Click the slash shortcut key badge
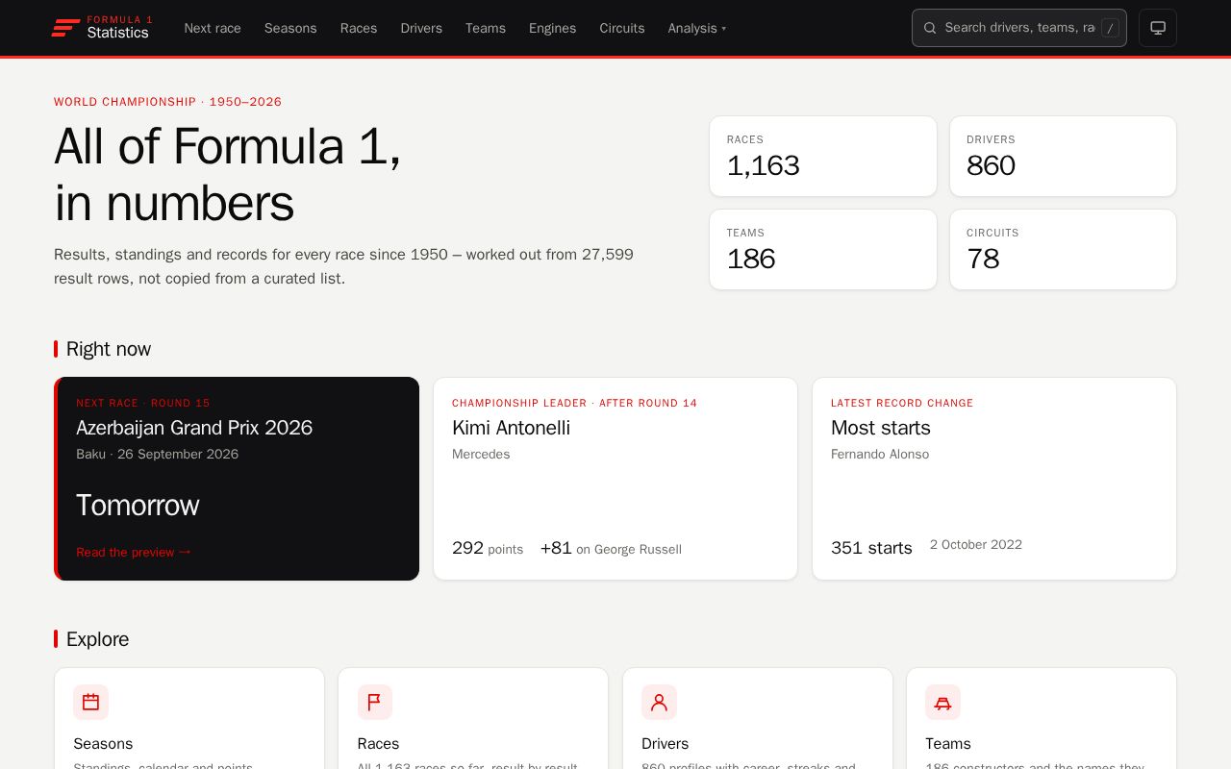Image resolution: width=1231 pixels, height=769 pixels. pos(1110,28)
